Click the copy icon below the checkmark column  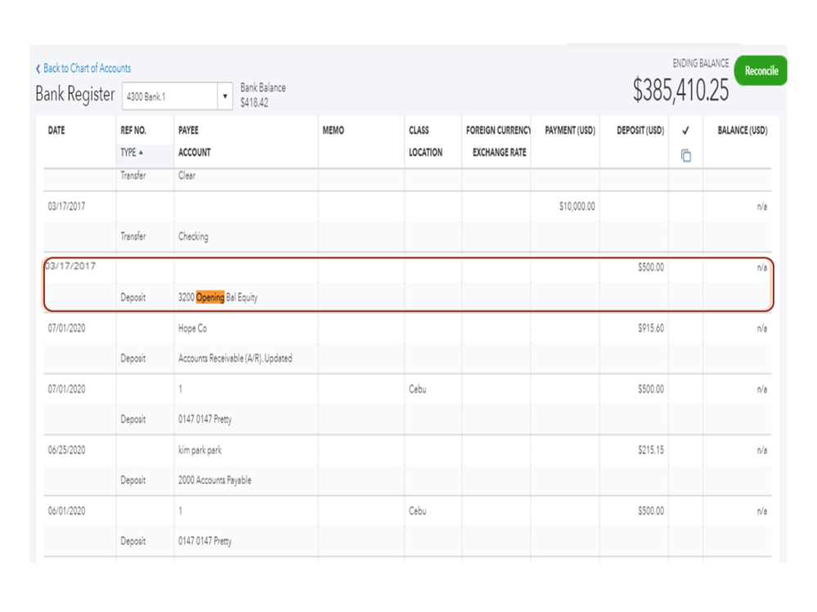tap(685, 155)
